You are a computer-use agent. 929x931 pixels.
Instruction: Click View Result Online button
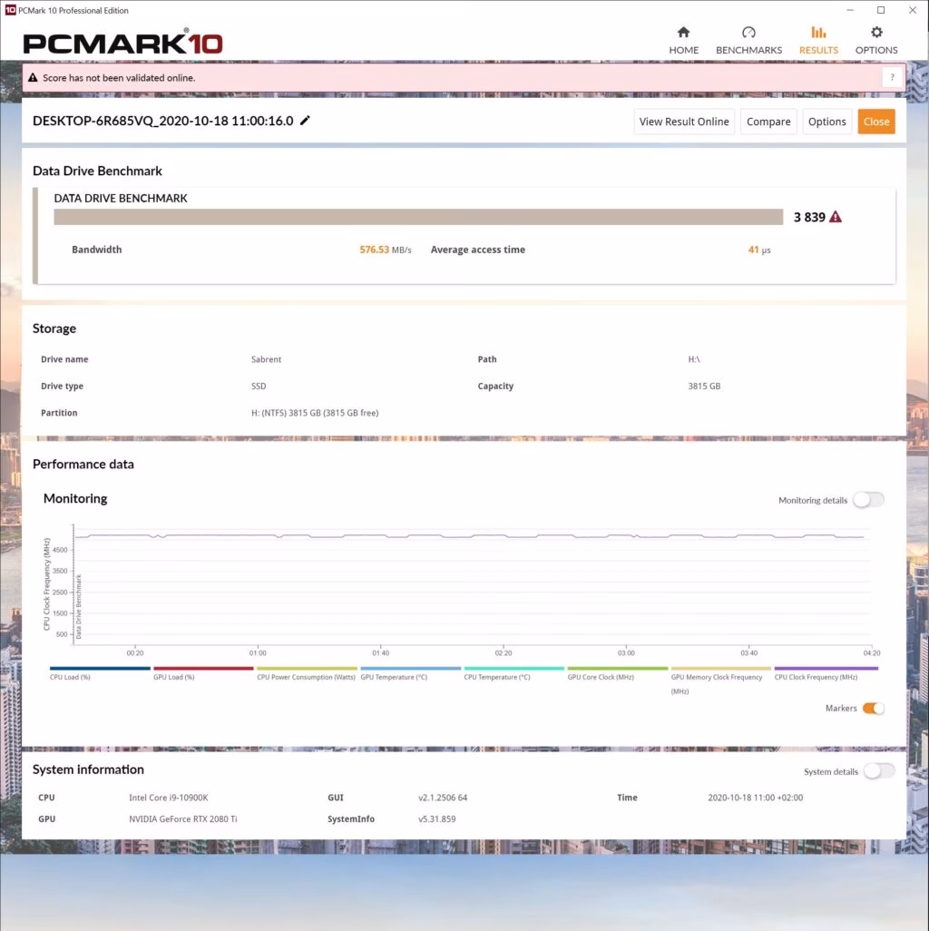coord(684,122)
